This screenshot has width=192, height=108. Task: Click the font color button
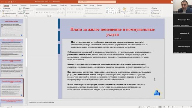[62, 13]
